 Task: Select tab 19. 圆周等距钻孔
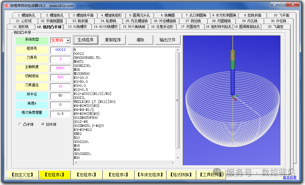(247, 27)
